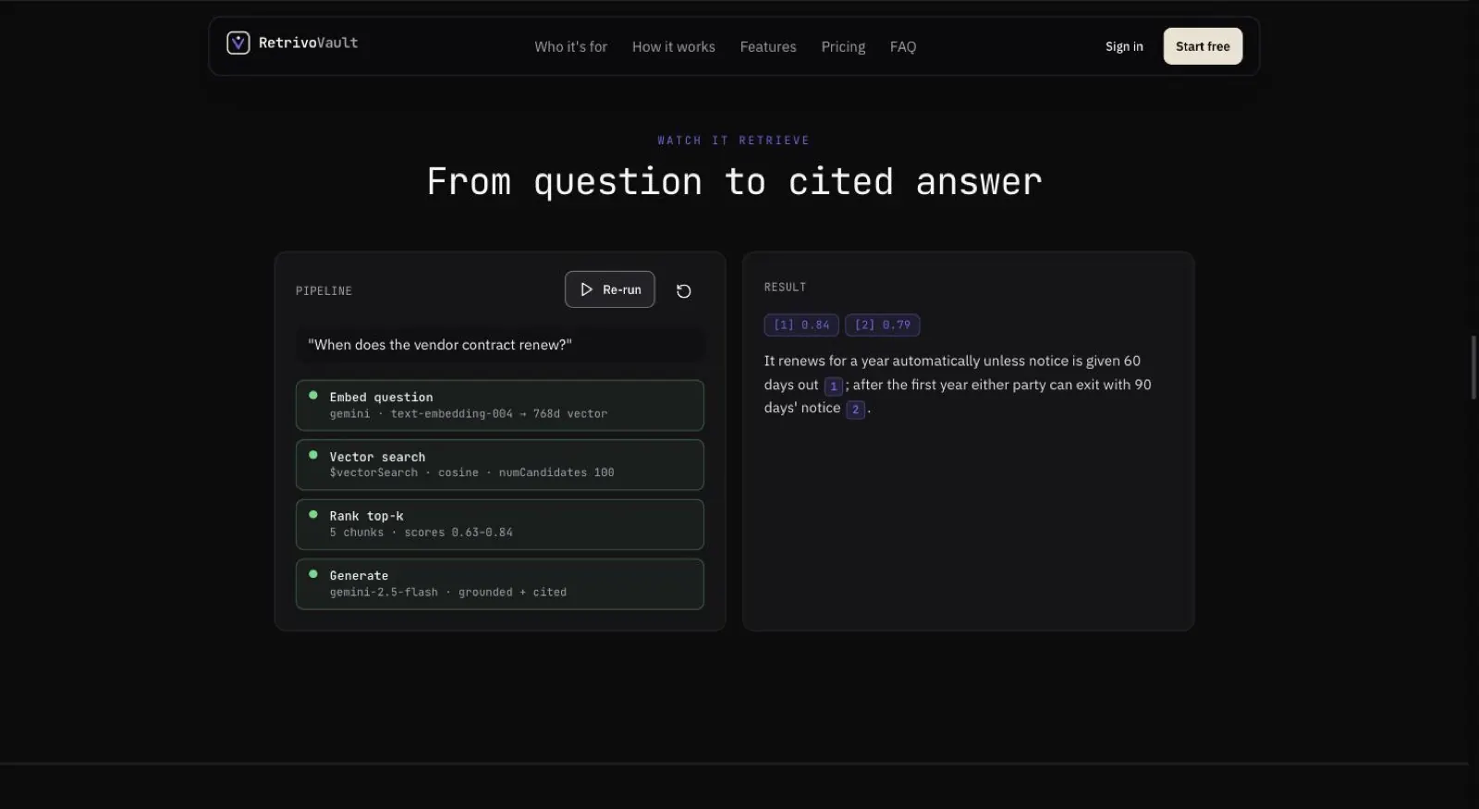Click '$vectorSearch · cosine · numCandidates 100' text

click(472, 472)
